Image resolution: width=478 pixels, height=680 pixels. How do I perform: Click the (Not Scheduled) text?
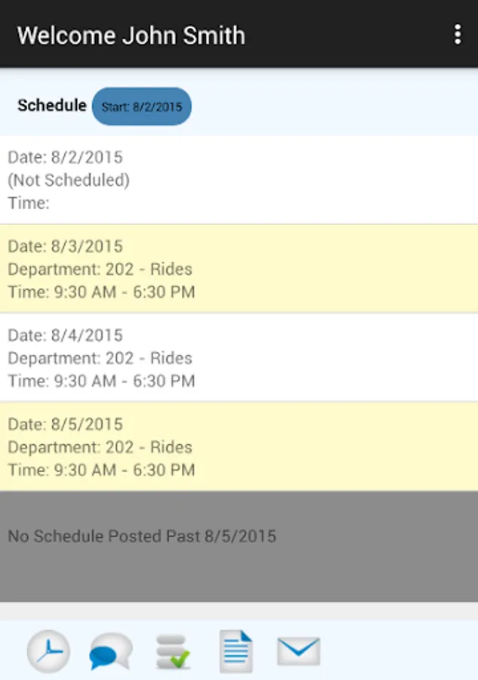click(x=69, y=180)
